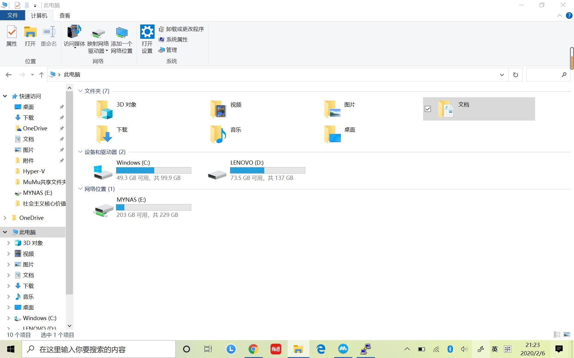Open address bar history dropdown arrow
The height and width of the screenshot is (358, 574).
coord(502,75)
